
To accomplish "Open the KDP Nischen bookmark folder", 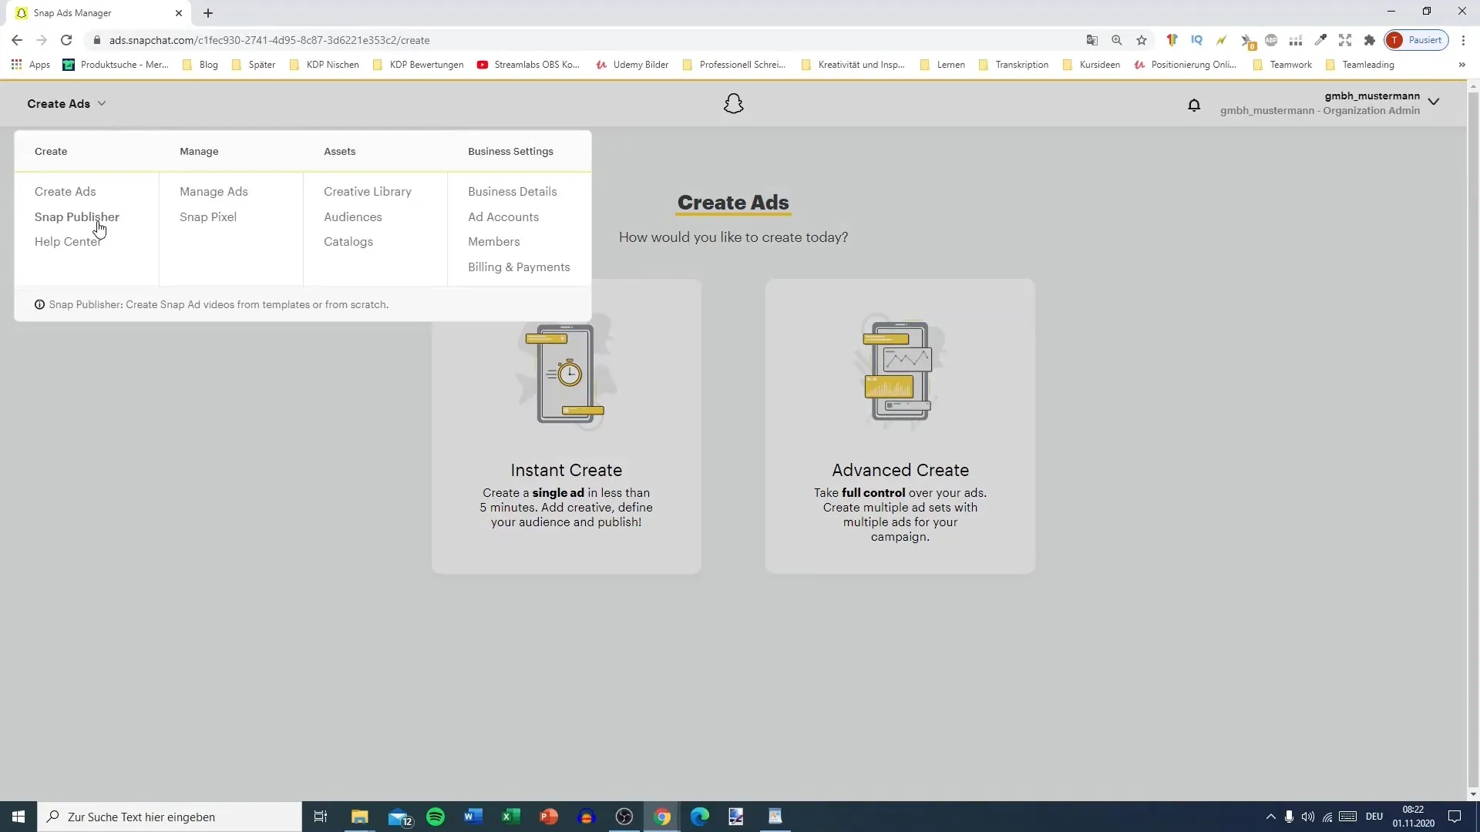I will click(x=324, y=65).
